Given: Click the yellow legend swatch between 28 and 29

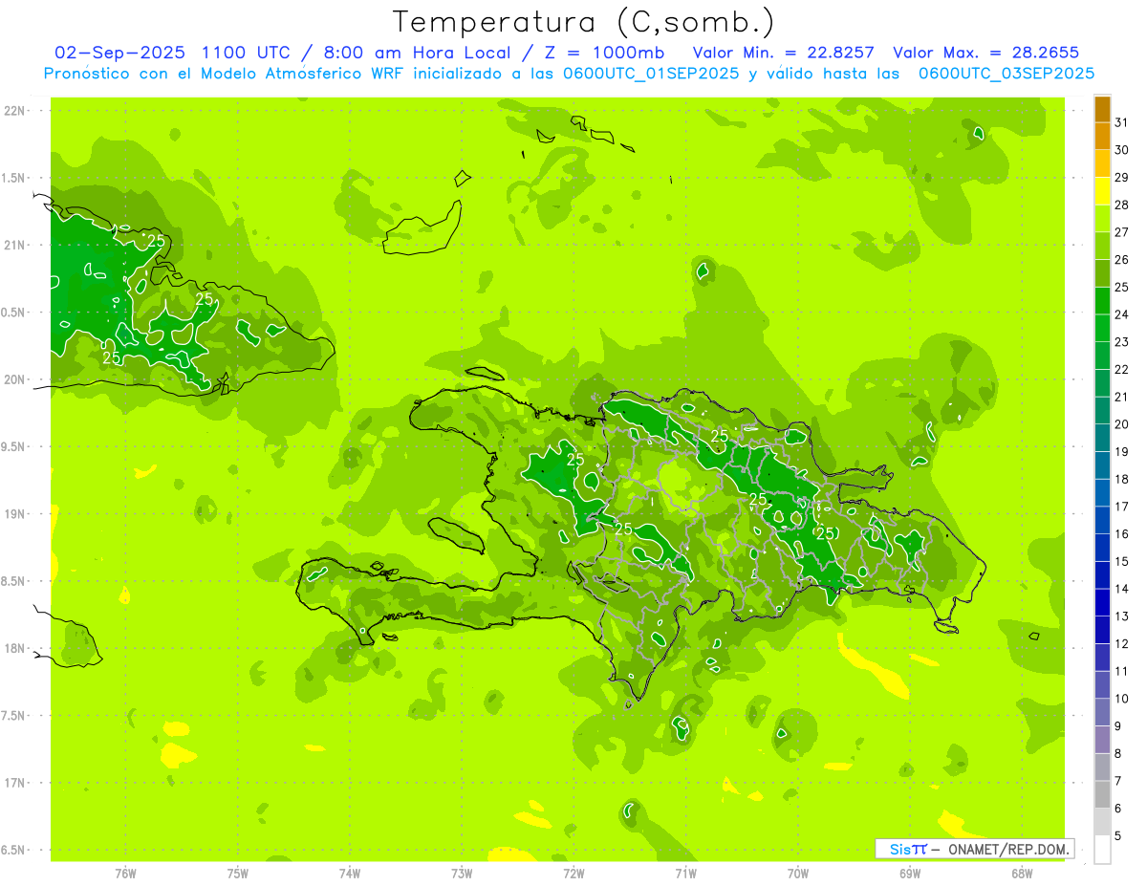Looking at the screenshot, I should click(1102, 191).
